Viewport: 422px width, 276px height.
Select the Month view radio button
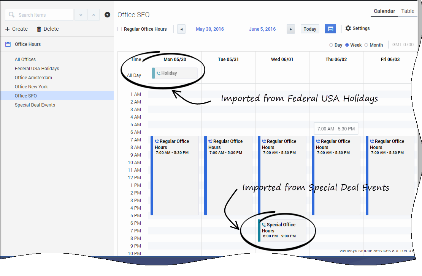(366, 45)
